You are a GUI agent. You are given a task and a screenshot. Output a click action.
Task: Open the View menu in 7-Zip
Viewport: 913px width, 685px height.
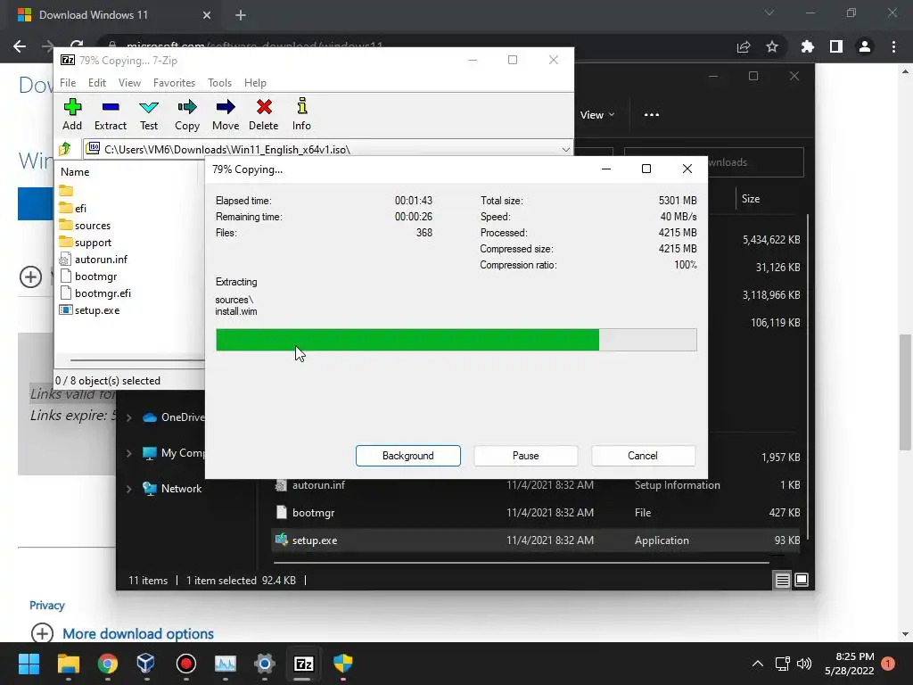tap(129, 83)
